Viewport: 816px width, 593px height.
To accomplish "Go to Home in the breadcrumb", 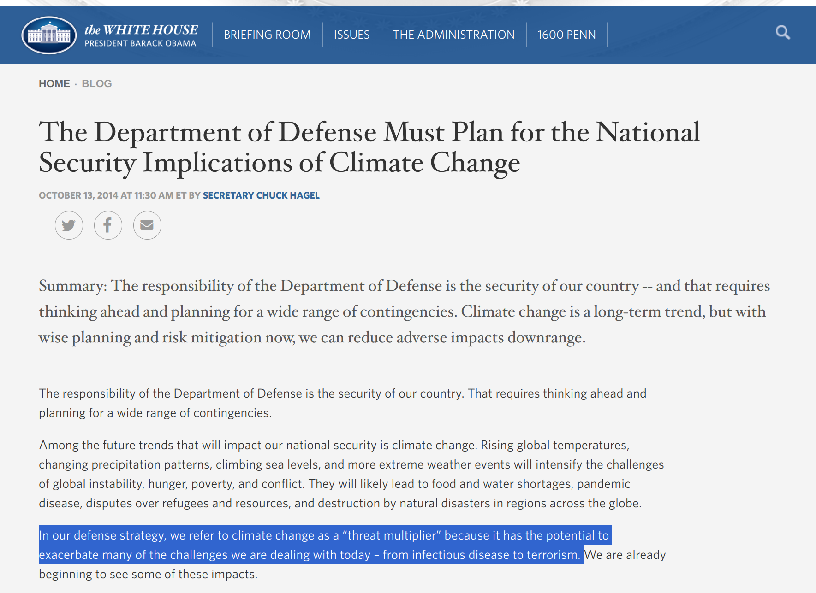I will point(54,83).
